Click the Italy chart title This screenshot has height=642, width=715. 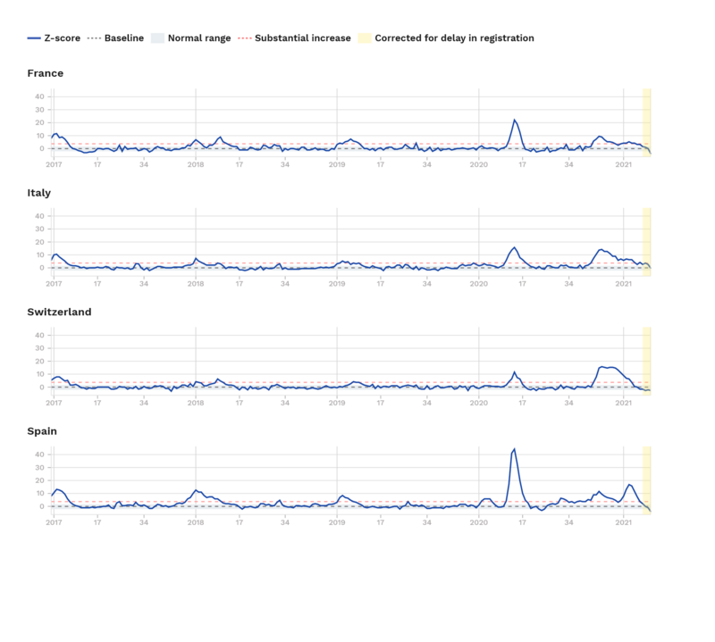click(x=38, y=193)
